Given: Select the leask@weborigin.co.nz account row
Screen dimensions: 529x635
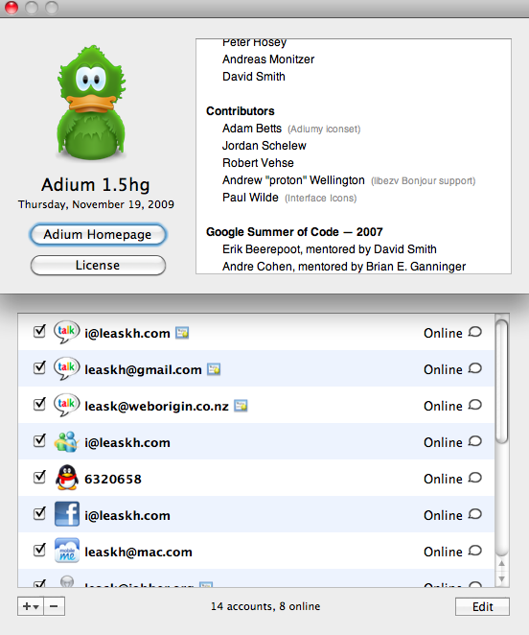Looking at the screenshot, I should click(x=256, y=405).
